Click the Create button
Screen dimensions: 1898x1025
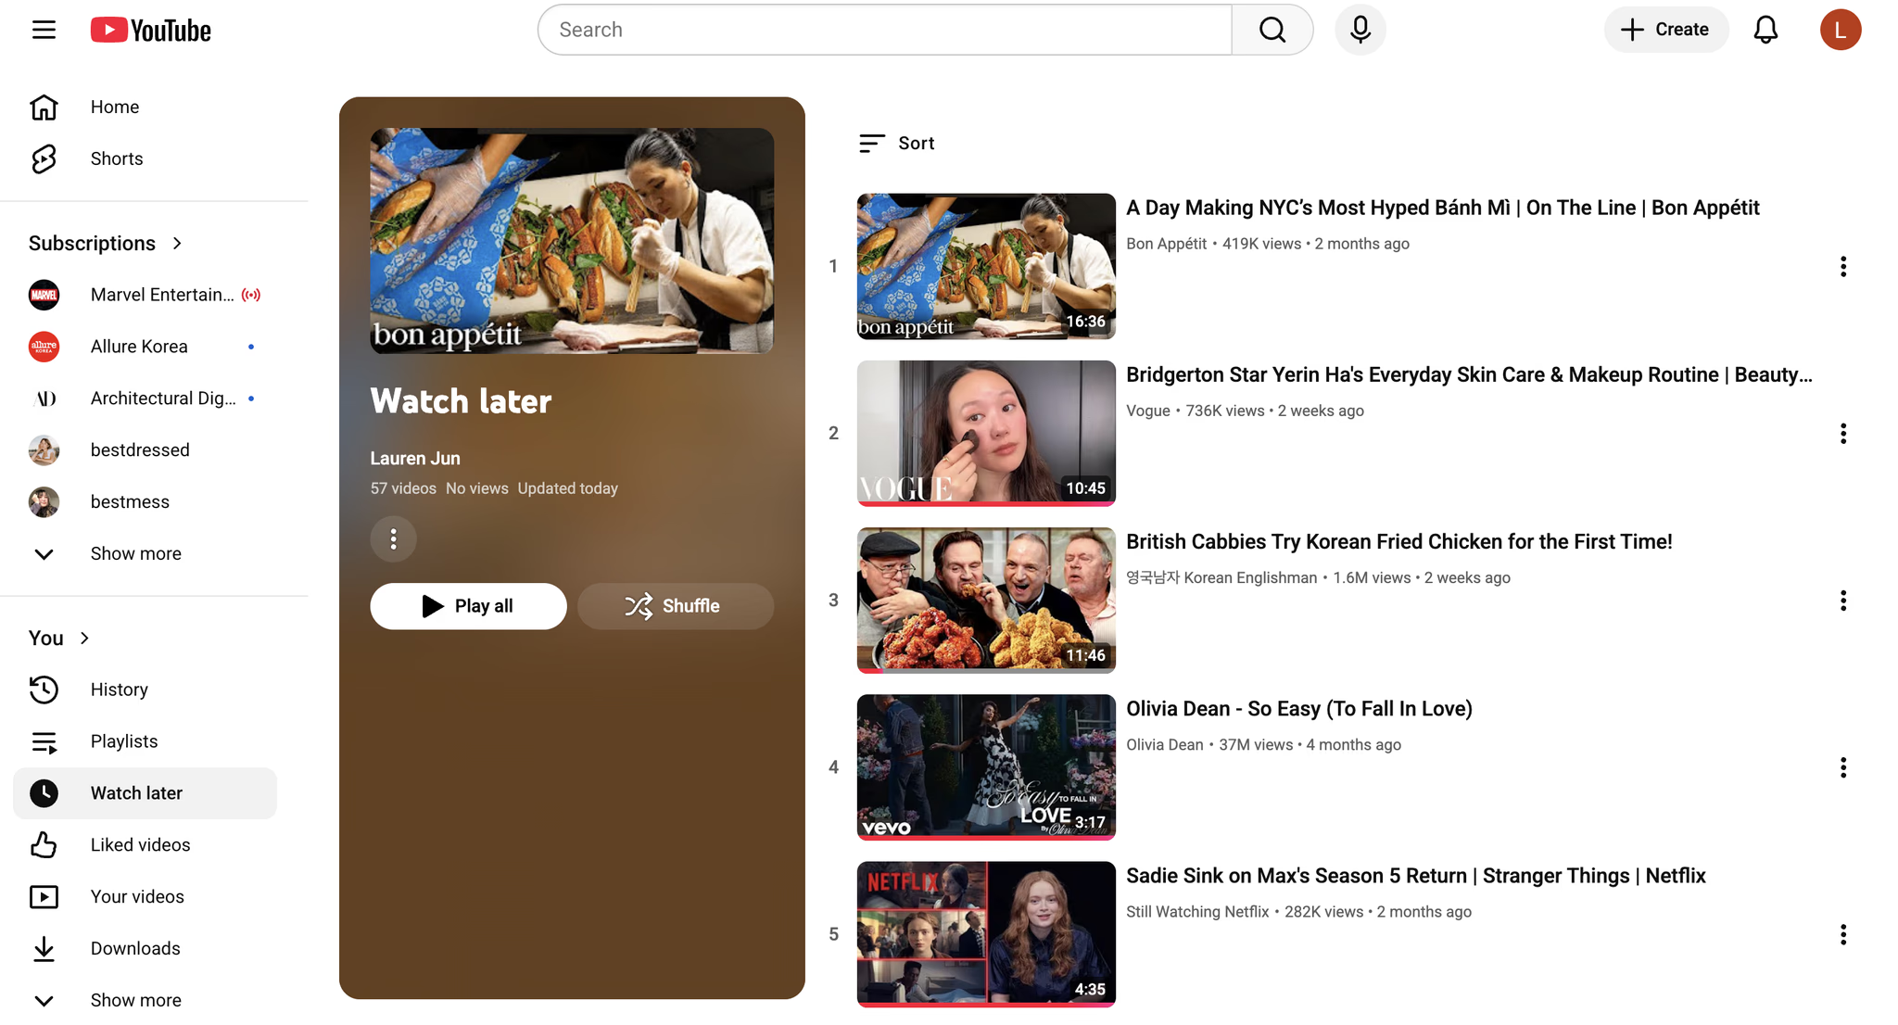pyautogui.click(x=1665, y=30)
